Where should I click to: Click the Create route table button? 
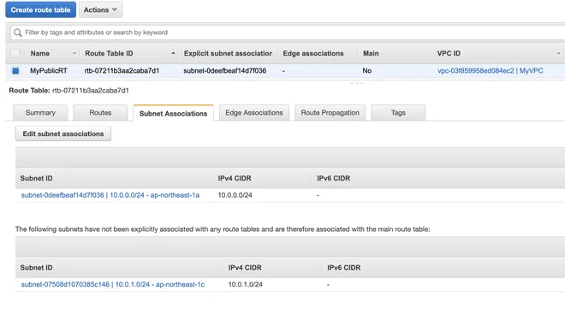point(41,9)
